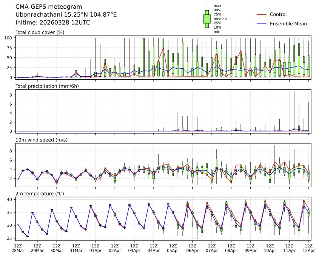Click the red Control legend line

(x=262, y=14)
